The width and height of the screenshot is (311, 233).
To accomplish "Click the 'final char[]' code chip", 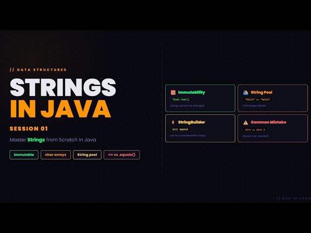I will [x=181, y=100].
